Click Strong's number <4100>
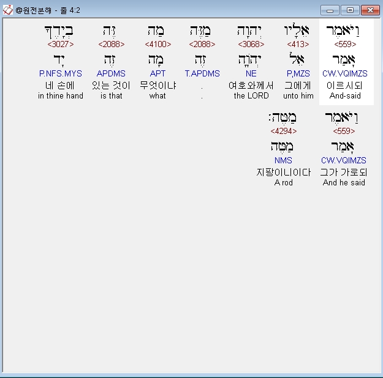 [157, 44]
